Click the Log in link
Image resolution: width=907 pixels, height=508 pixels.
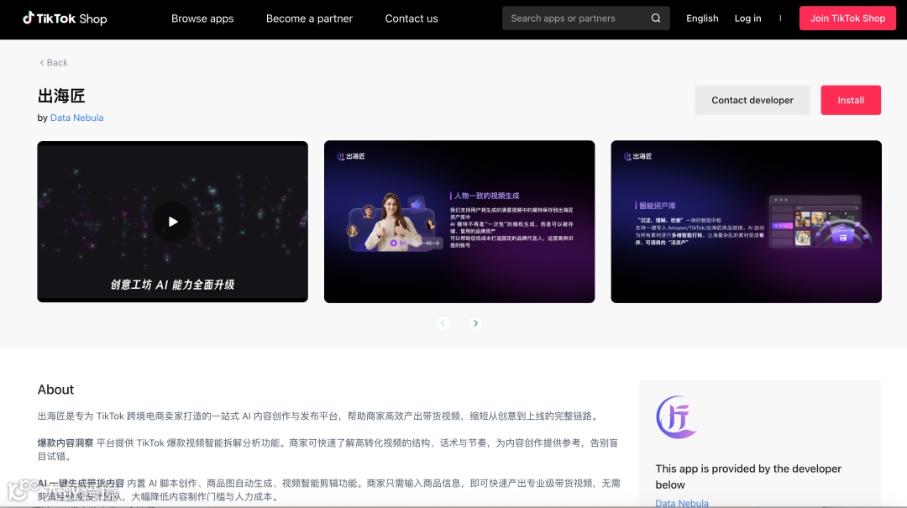pyautogui.click(x=748, y=18)
